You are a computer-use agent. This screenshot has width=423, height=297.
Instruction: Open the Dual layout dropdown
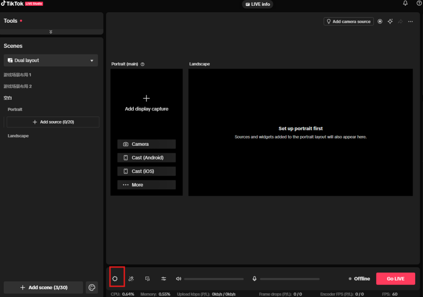click(51, 60)
